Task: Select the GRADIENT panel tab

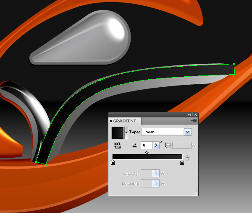Action: (x=125, y=121)
